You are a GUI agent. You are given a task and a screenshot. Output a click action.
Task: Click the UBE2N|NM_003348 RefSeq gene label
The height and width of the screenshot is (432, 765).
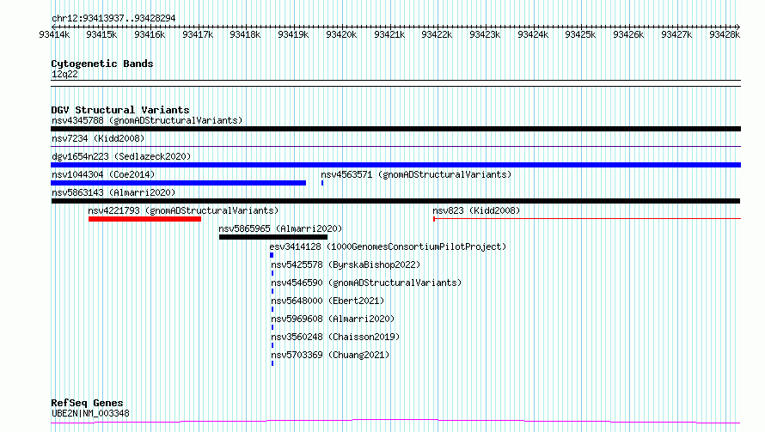point(90,413)
